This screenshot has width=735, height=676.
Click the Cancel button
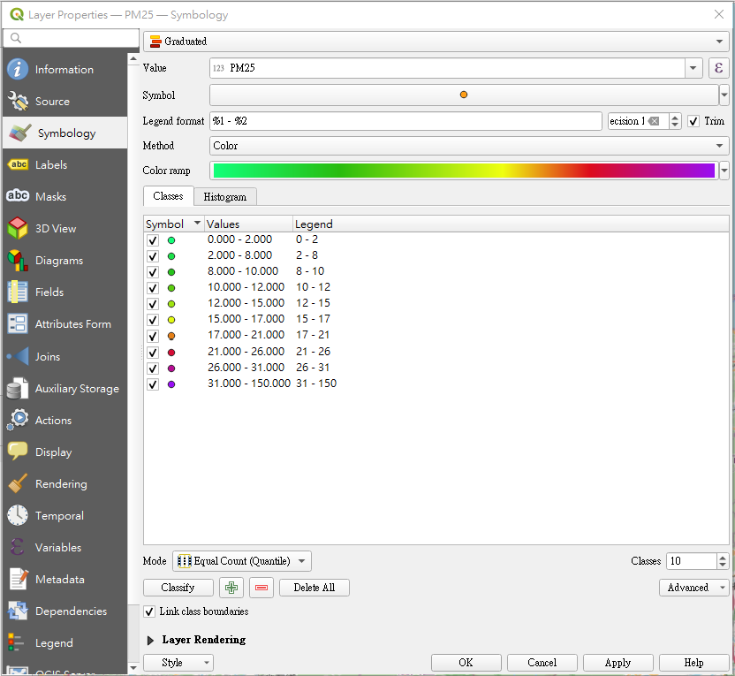tap(542, 663)
